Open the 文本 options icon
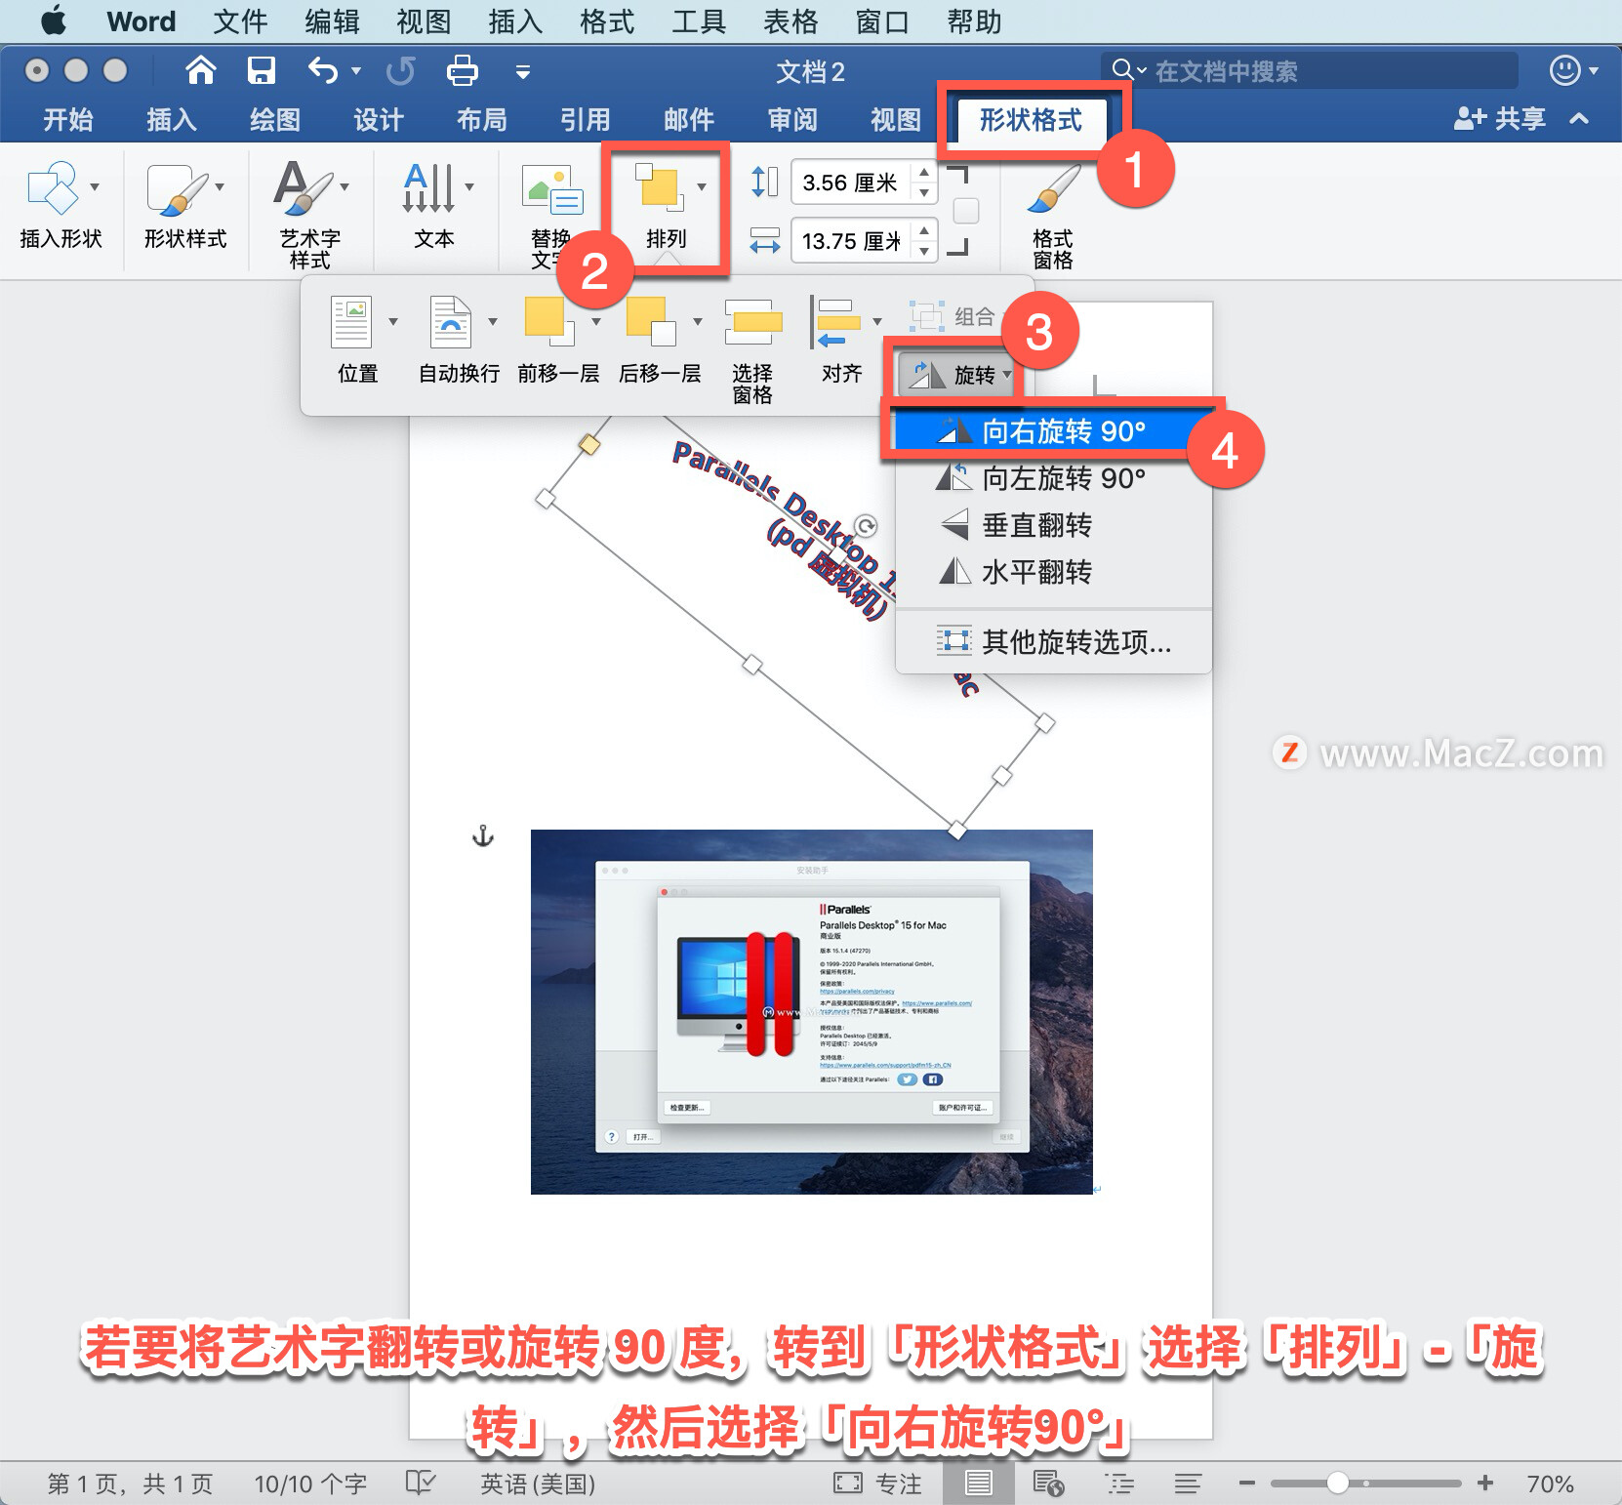The image size is (1622, 1505). coord(428,186)
